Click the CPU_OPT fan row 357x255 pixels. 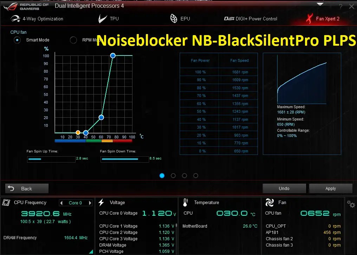pyautogui.click(x=303, y=226)
